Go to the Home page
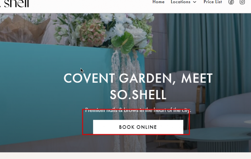This screenshot has height=159, width=251. pos(159,2)
